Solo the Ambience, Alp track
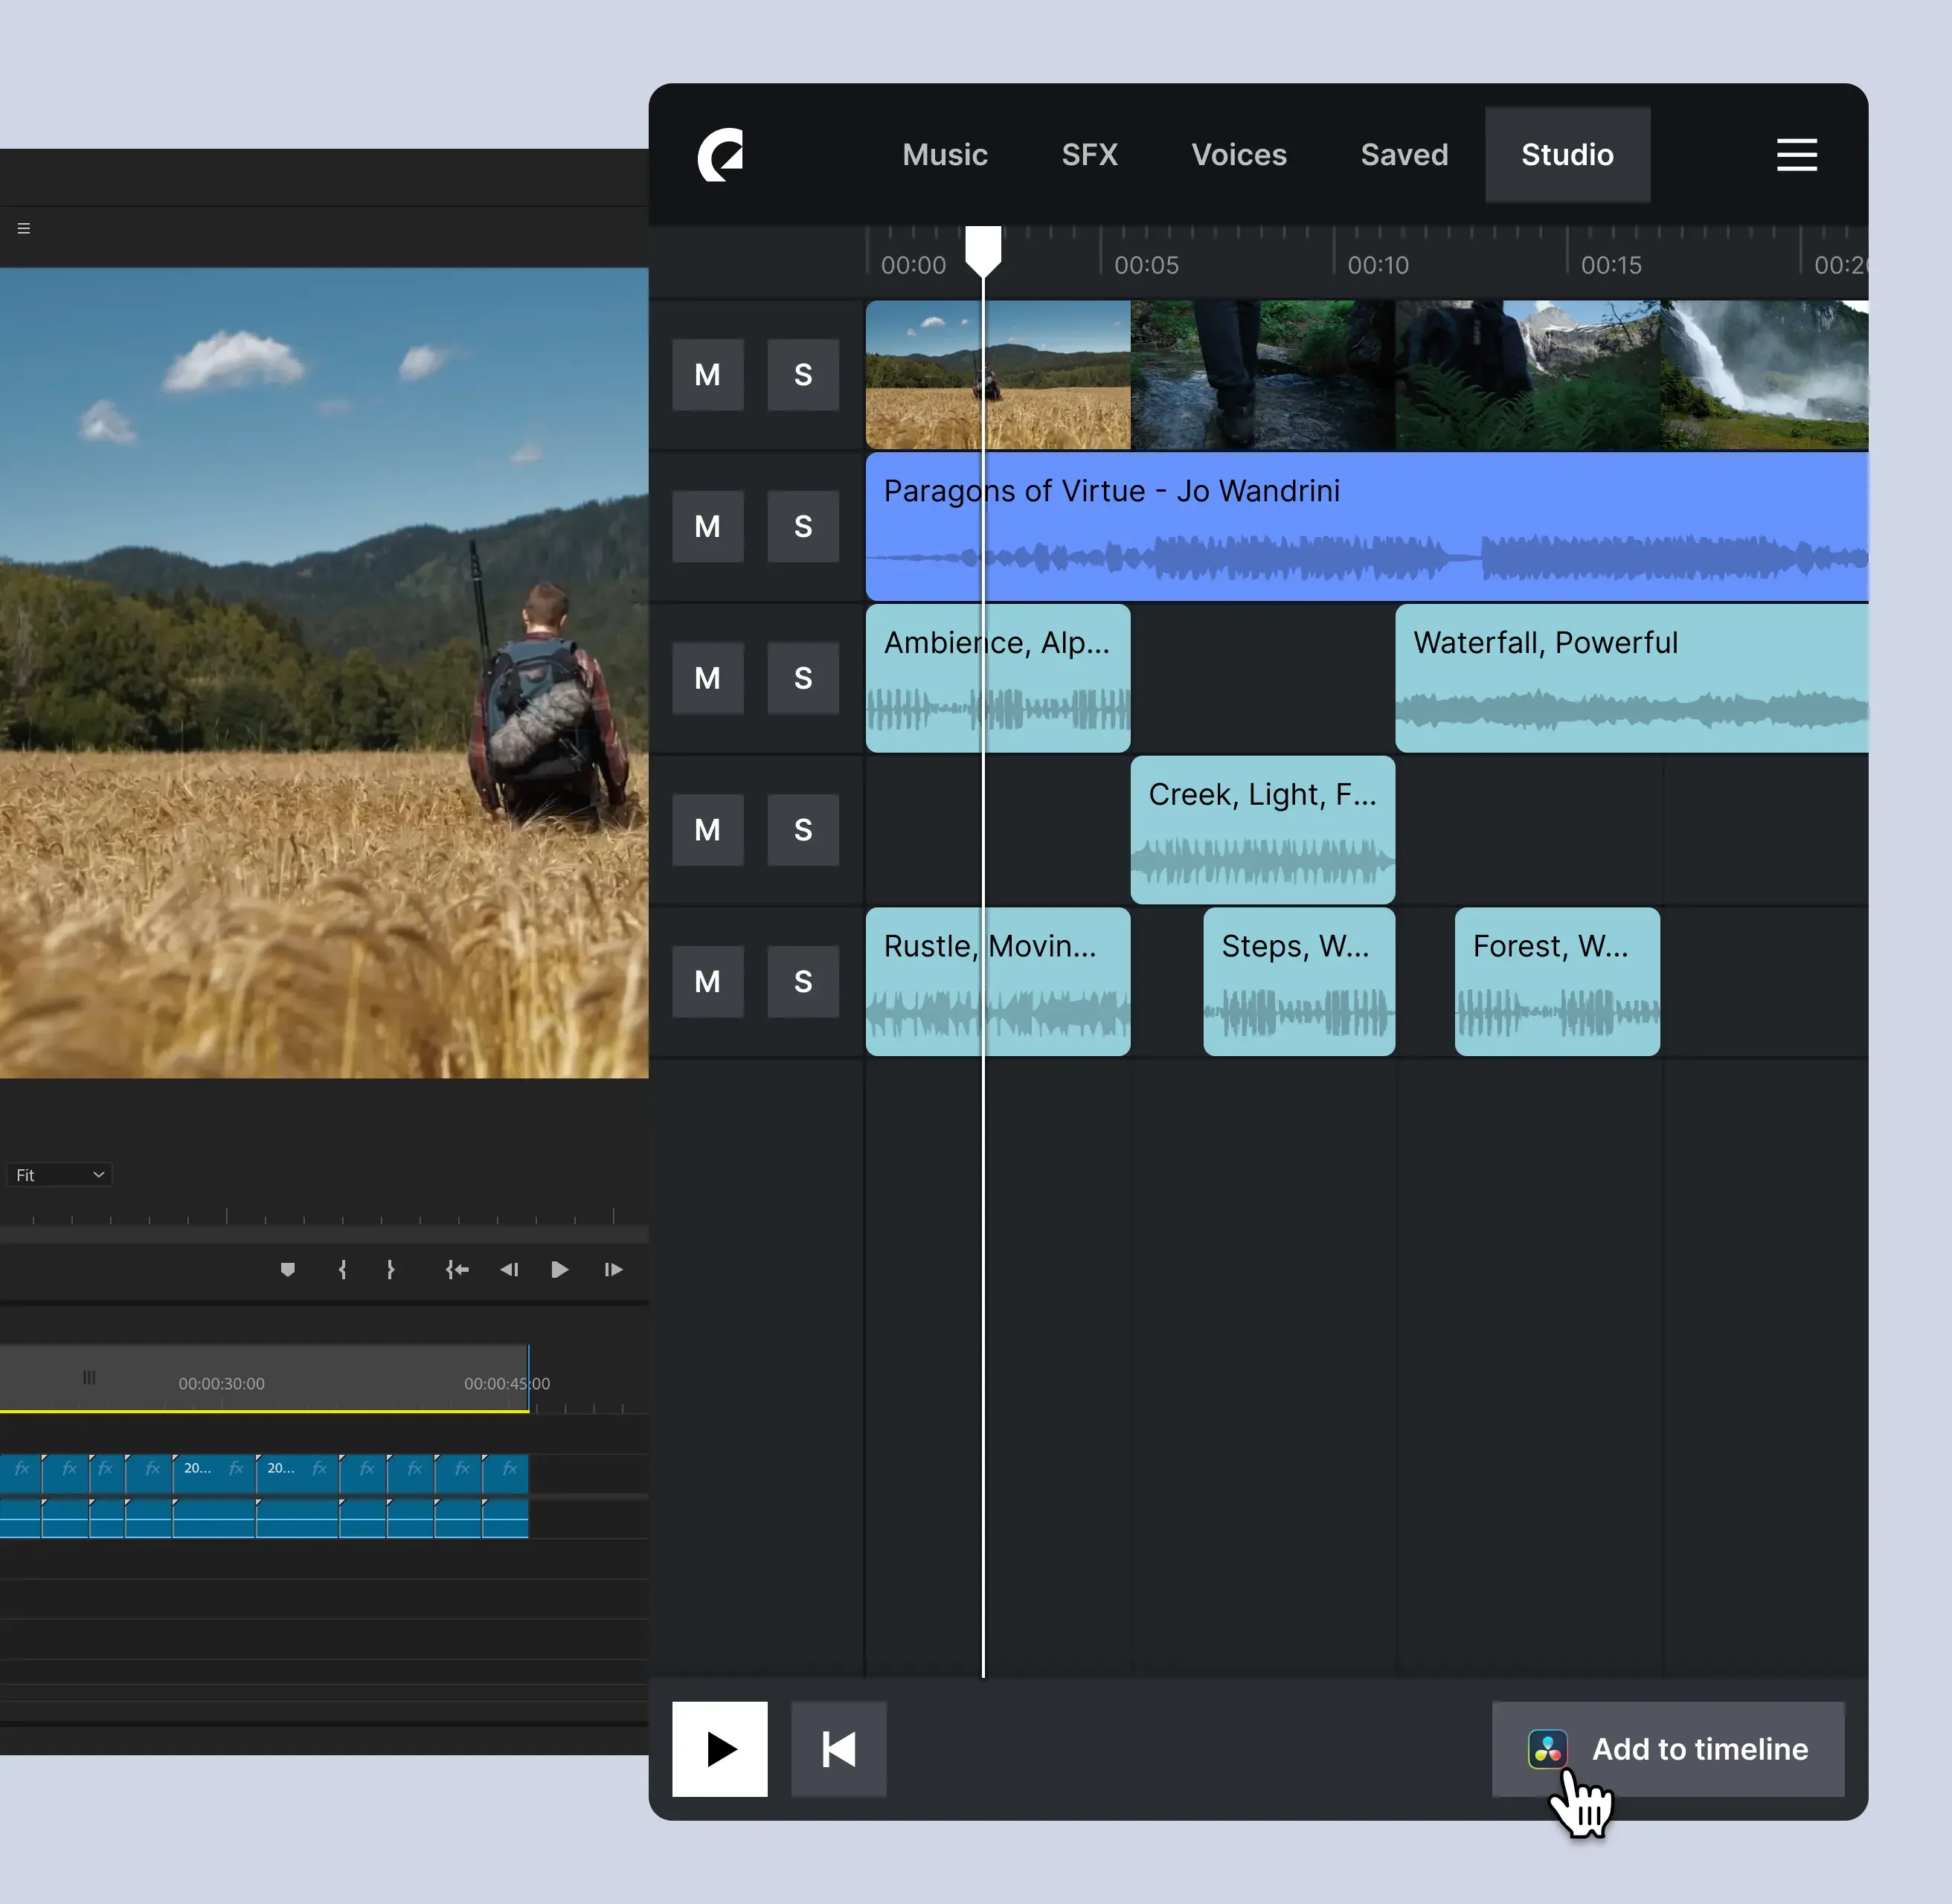Image resolution: width=1952 pixels, height=1904 pixels. point(803,678)
